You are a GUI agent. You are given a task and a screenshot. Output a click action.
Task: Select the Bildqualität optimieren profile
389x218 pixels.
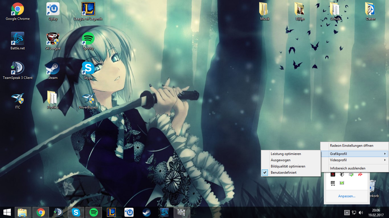[x=291, y=166]
